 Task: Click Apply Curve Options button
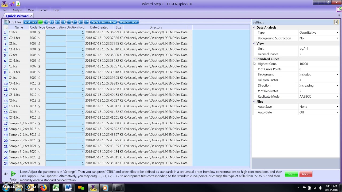(103, 22)
